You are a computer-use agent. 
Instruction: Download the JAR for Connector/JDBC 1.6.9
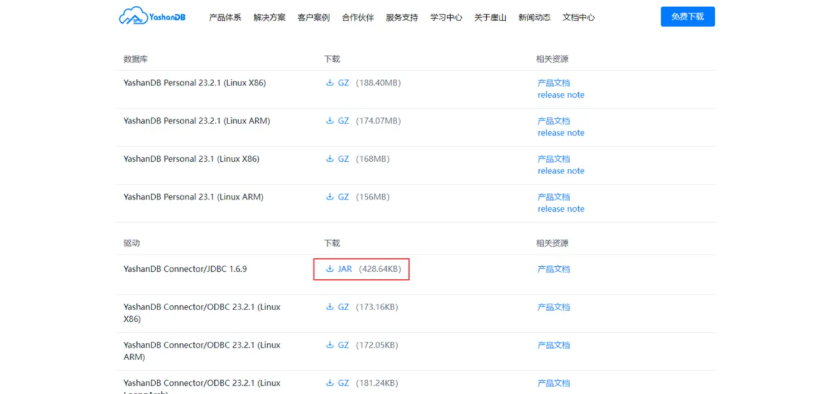[x=345, y=269]
